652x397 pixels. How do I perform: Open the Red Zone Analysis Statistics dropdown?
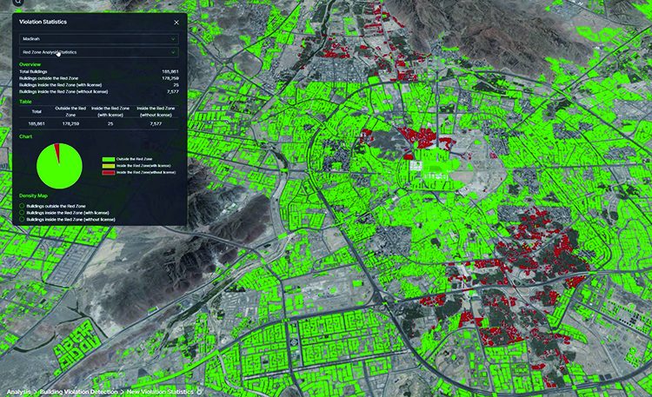point(99,52)
